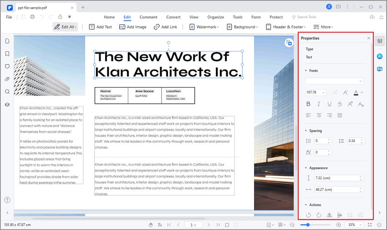387x230 pixels.
Task: Click the zoom slider handle
Action: [308, 225]
